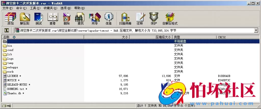Click LICENSE packed size 13,696
Screen dimensions: 261x109
(x=166, y=76)
